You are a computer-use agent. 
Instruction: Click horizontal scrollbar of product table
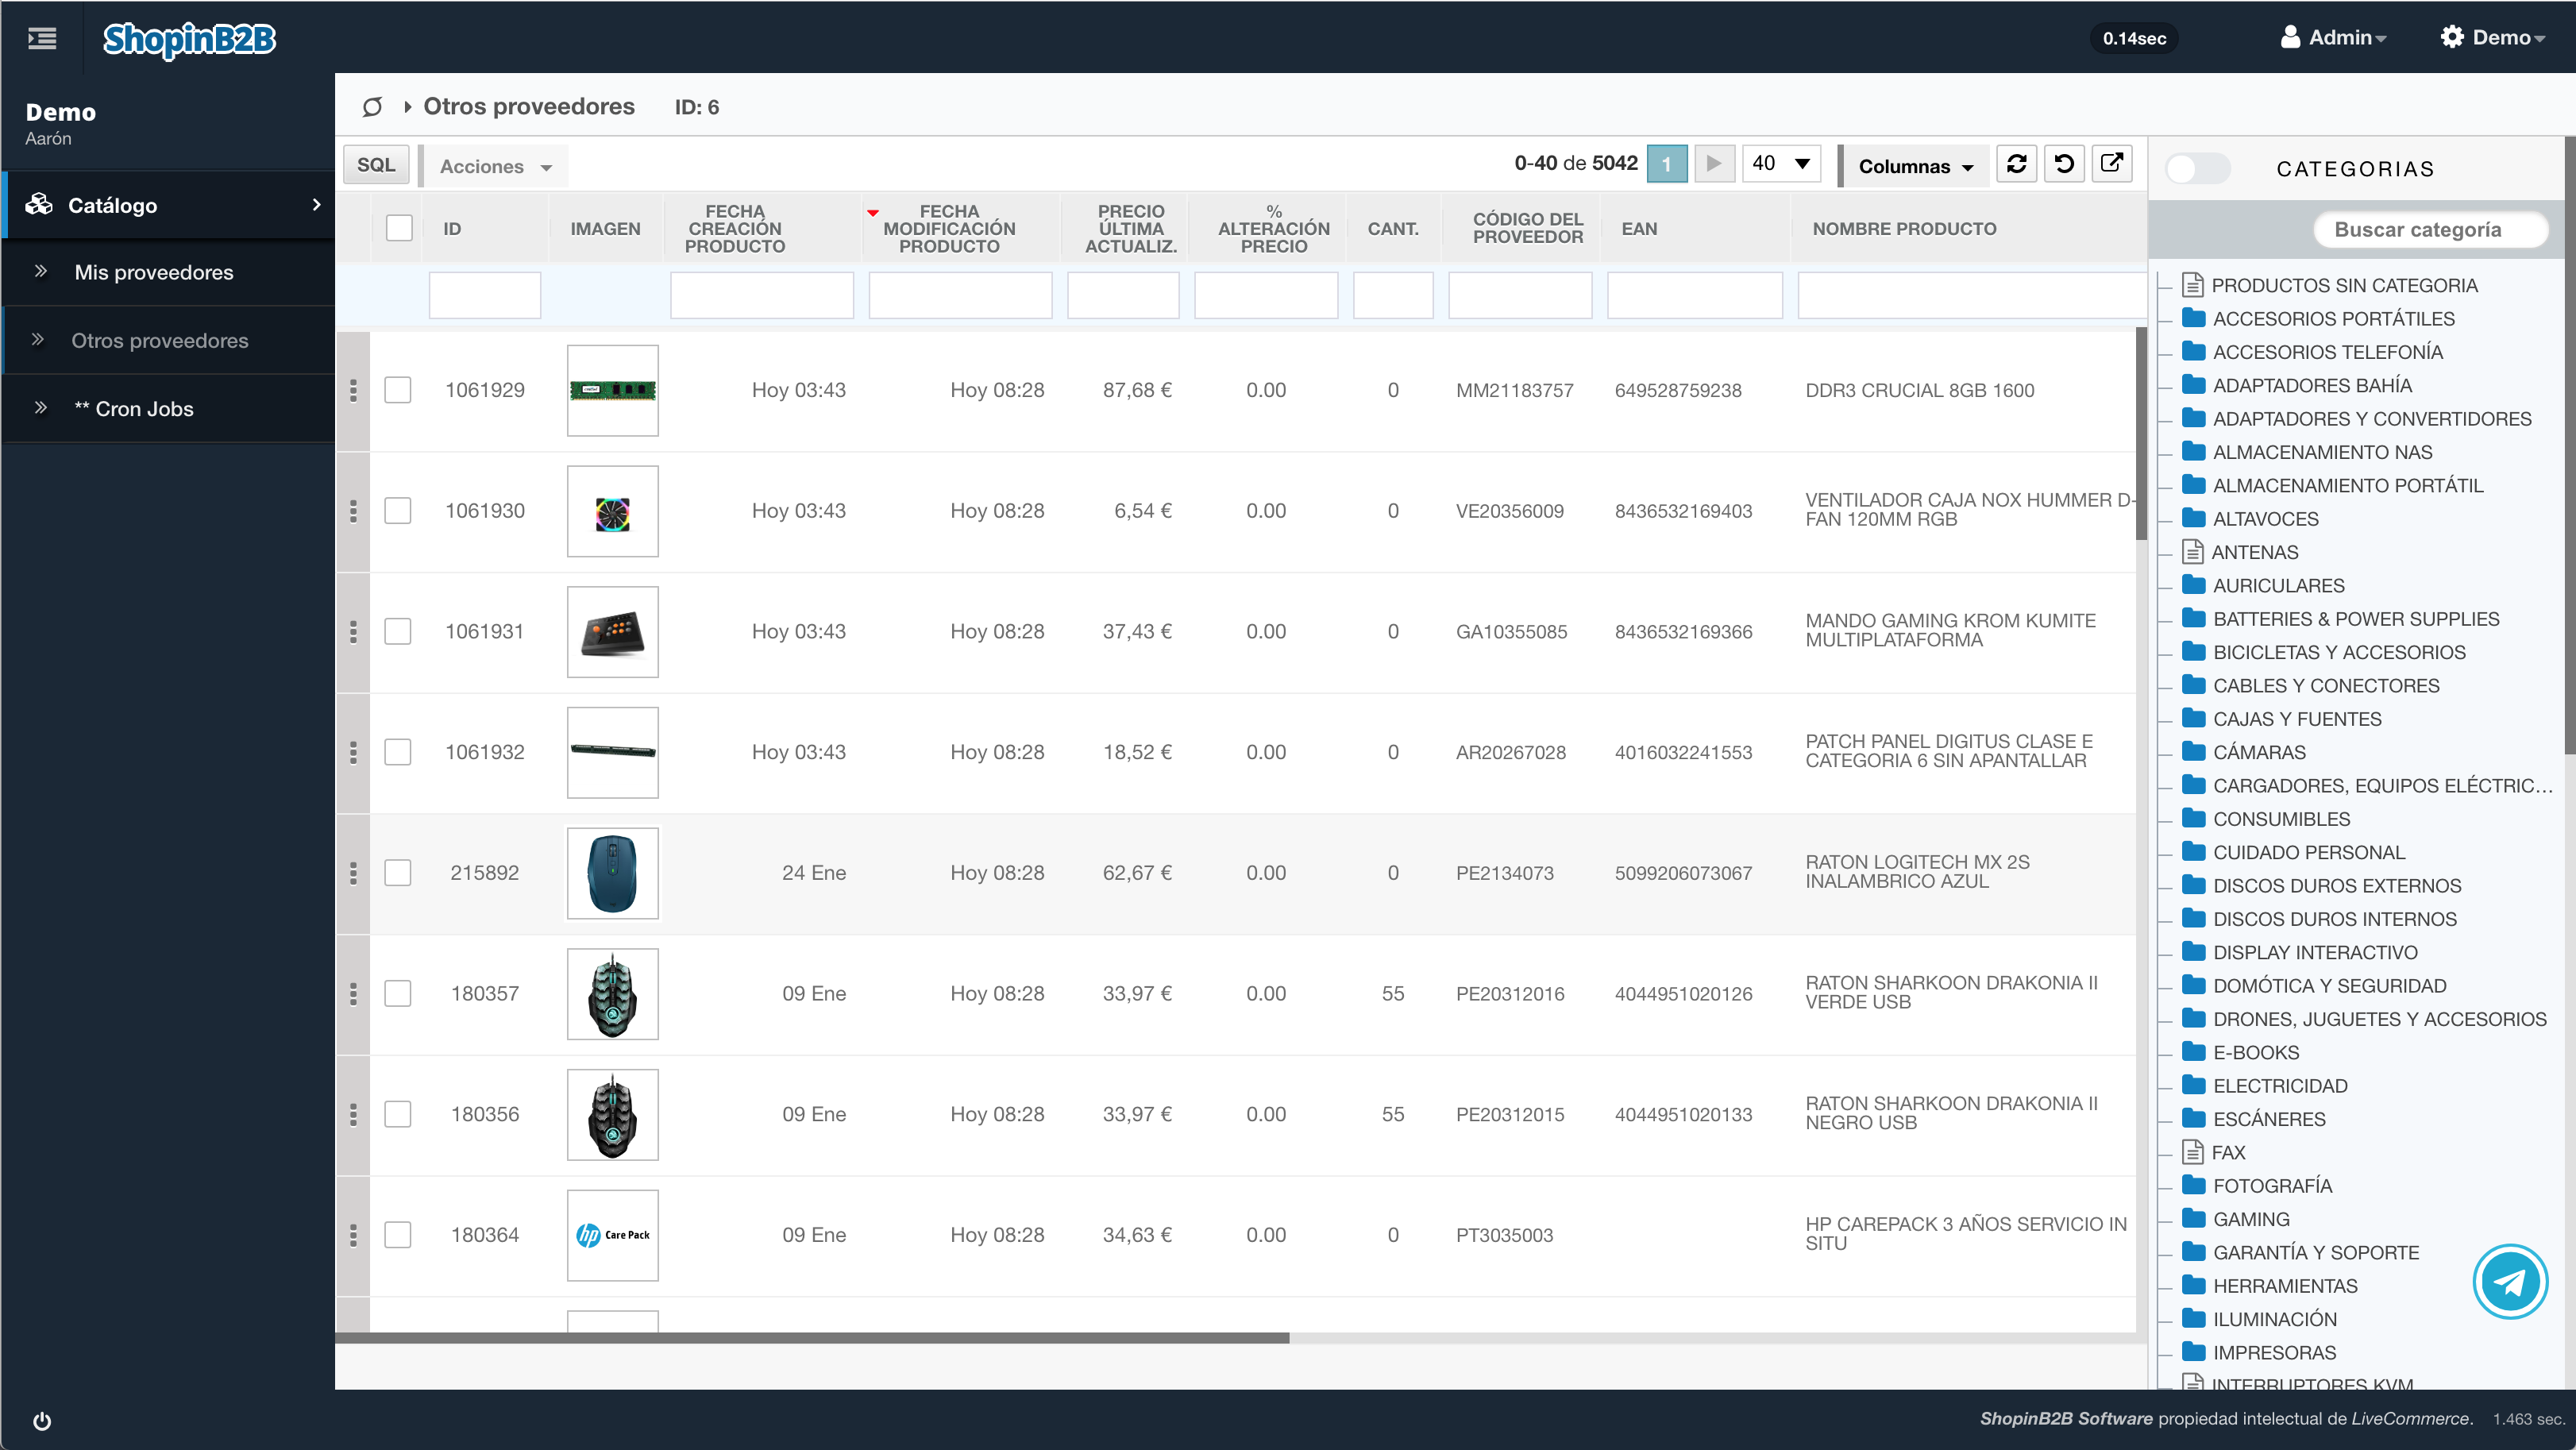(812, 1338)
